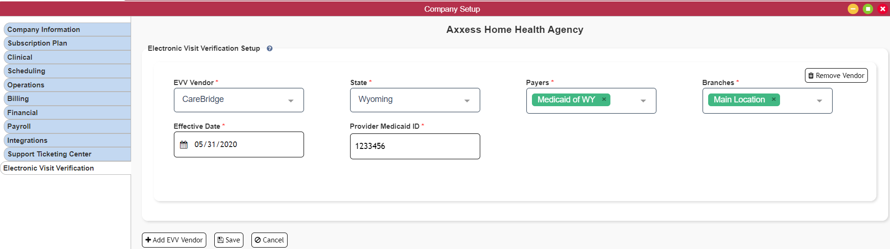Remove Medicaid of WY payer tag

(604, 99)
